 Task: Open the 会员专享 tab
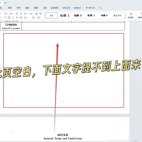tap(54, 8)
